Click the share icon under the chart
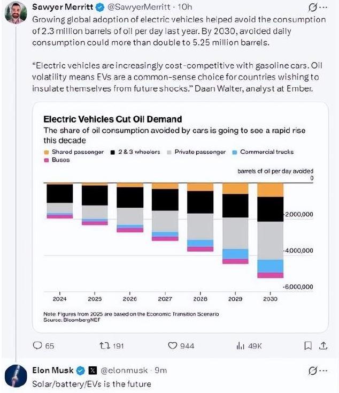Viewport: 339px width, 393px height. (324, 346)
